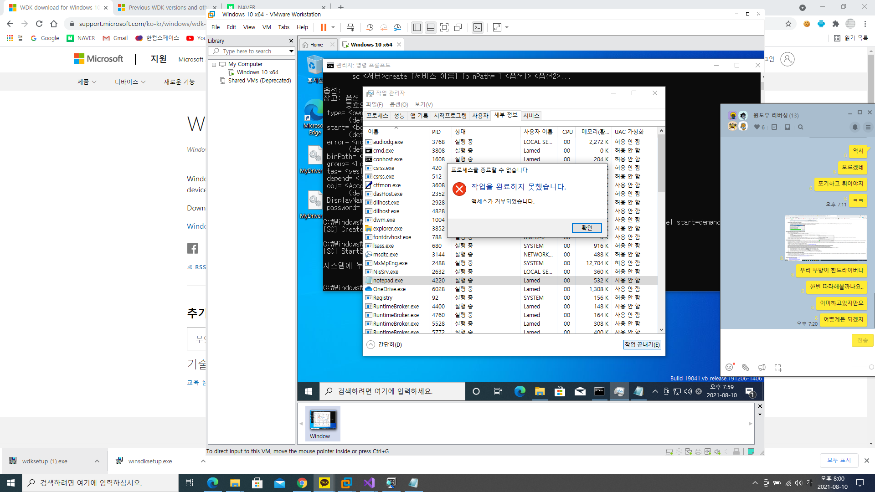The image size is (875, 492).
Task: Click the KakaoTalk emoticon icon
Action: [x=729, y=367]
